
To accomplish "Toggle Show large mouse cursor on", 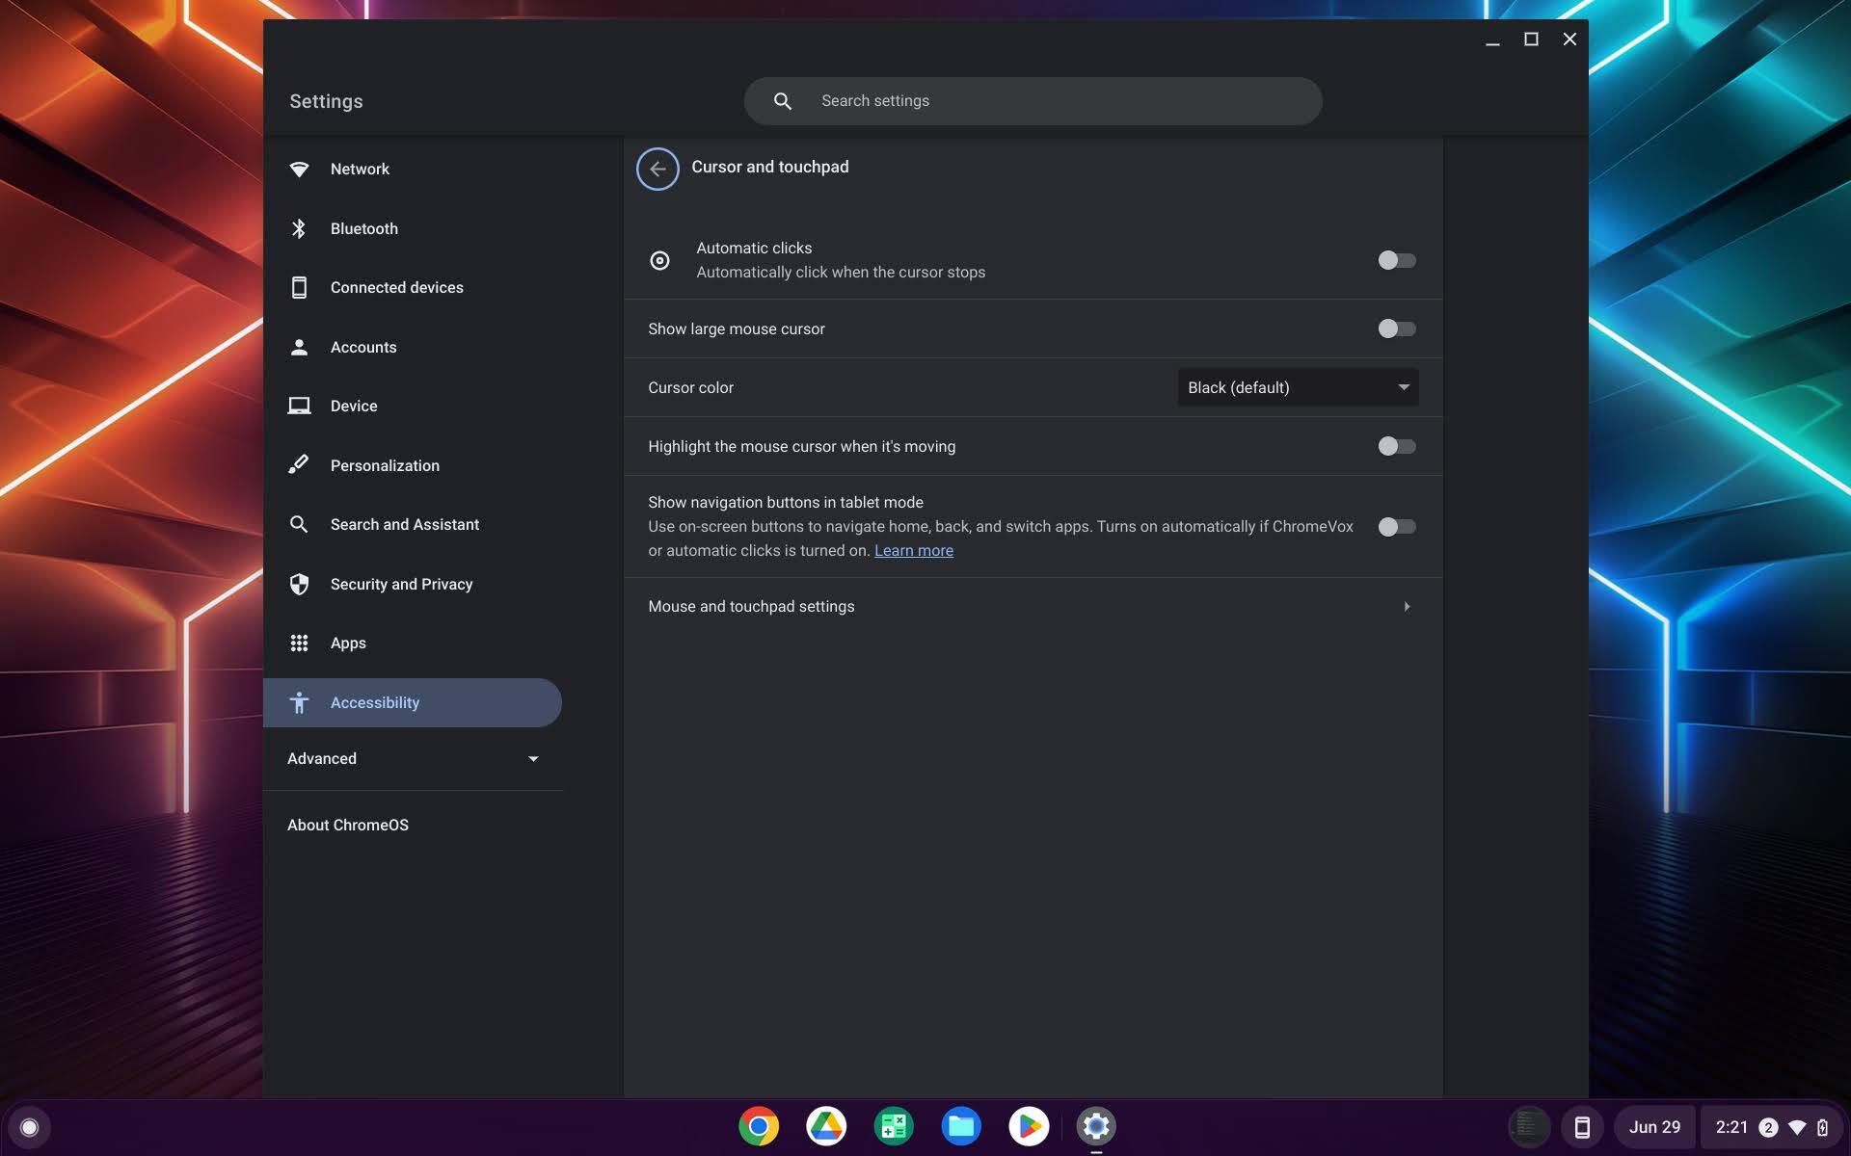I will click(x=1397, y=328).
